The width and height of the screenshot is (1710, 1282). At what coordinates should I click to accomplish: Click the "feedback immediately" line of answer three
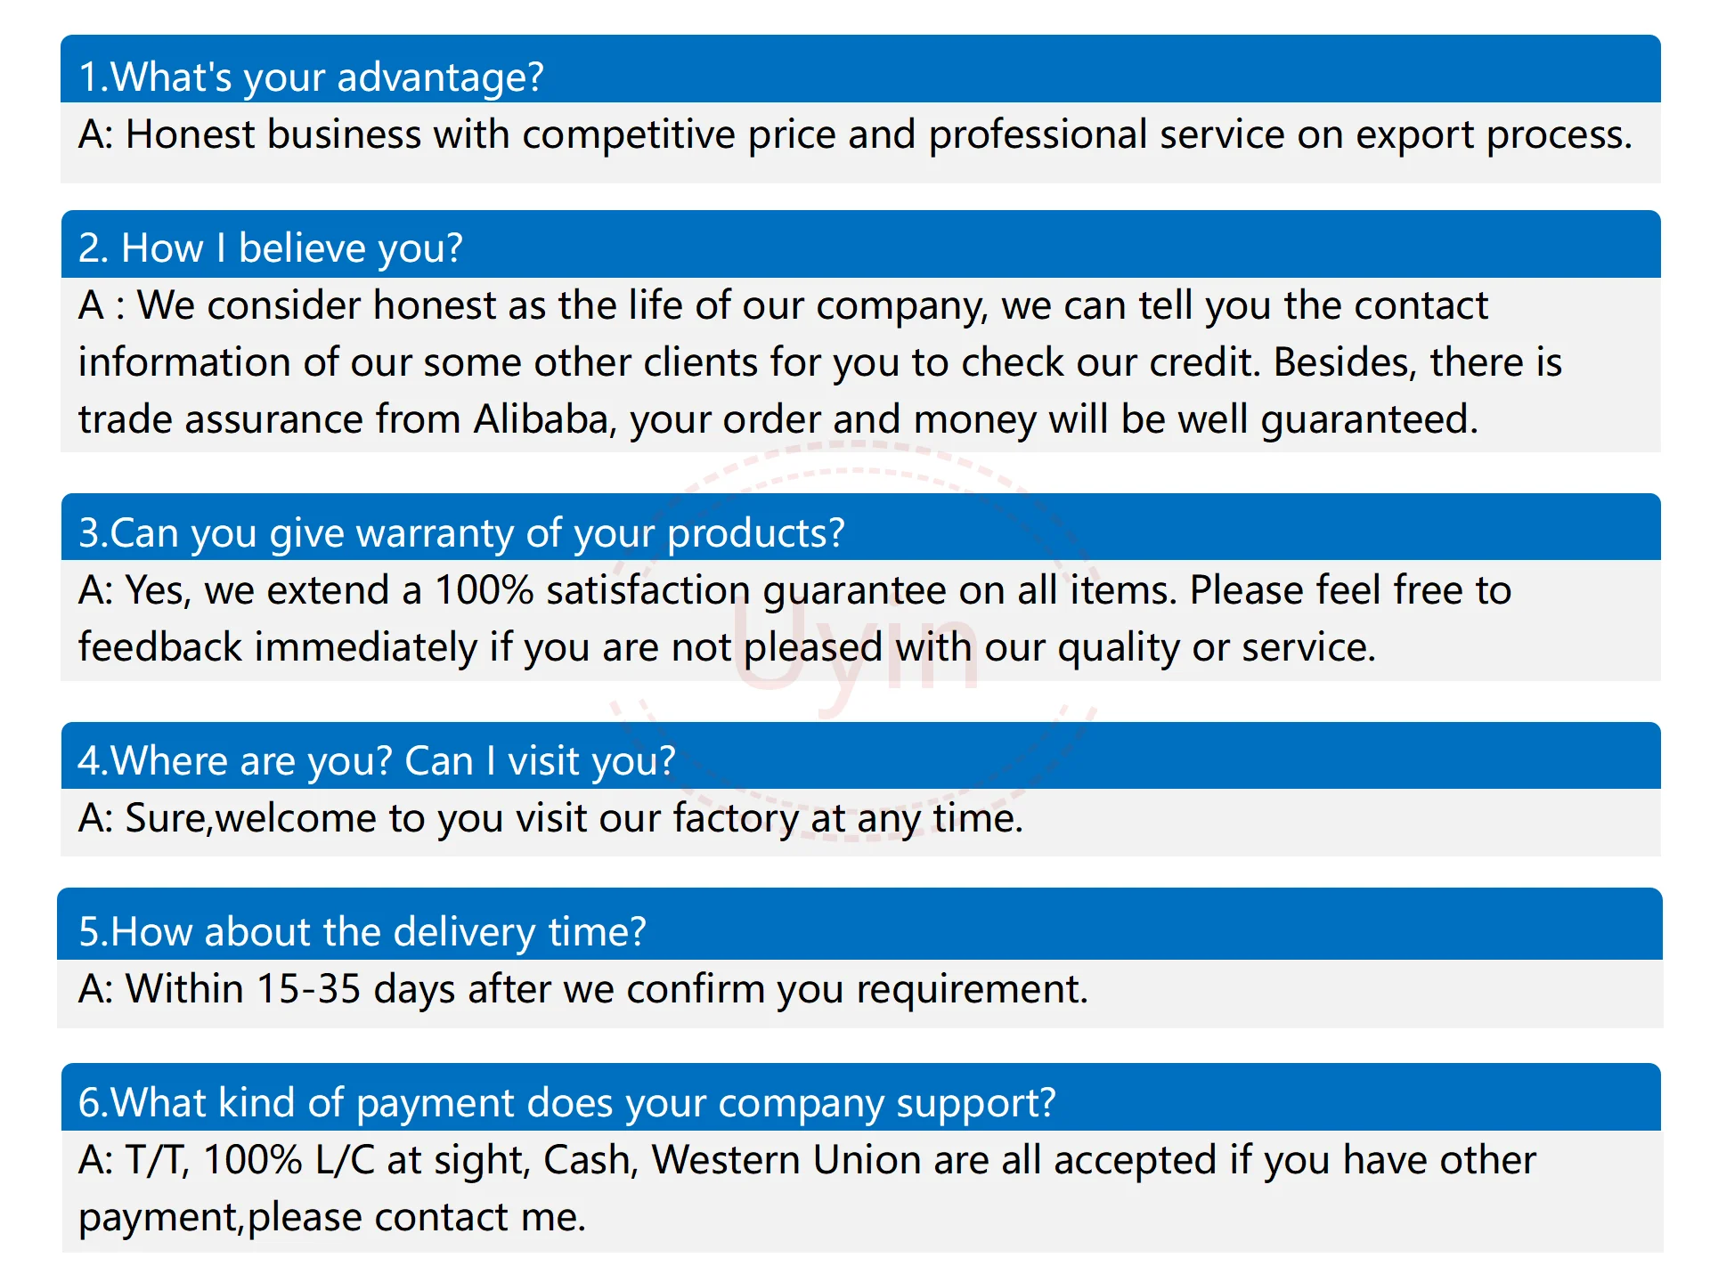click(727, 648)
